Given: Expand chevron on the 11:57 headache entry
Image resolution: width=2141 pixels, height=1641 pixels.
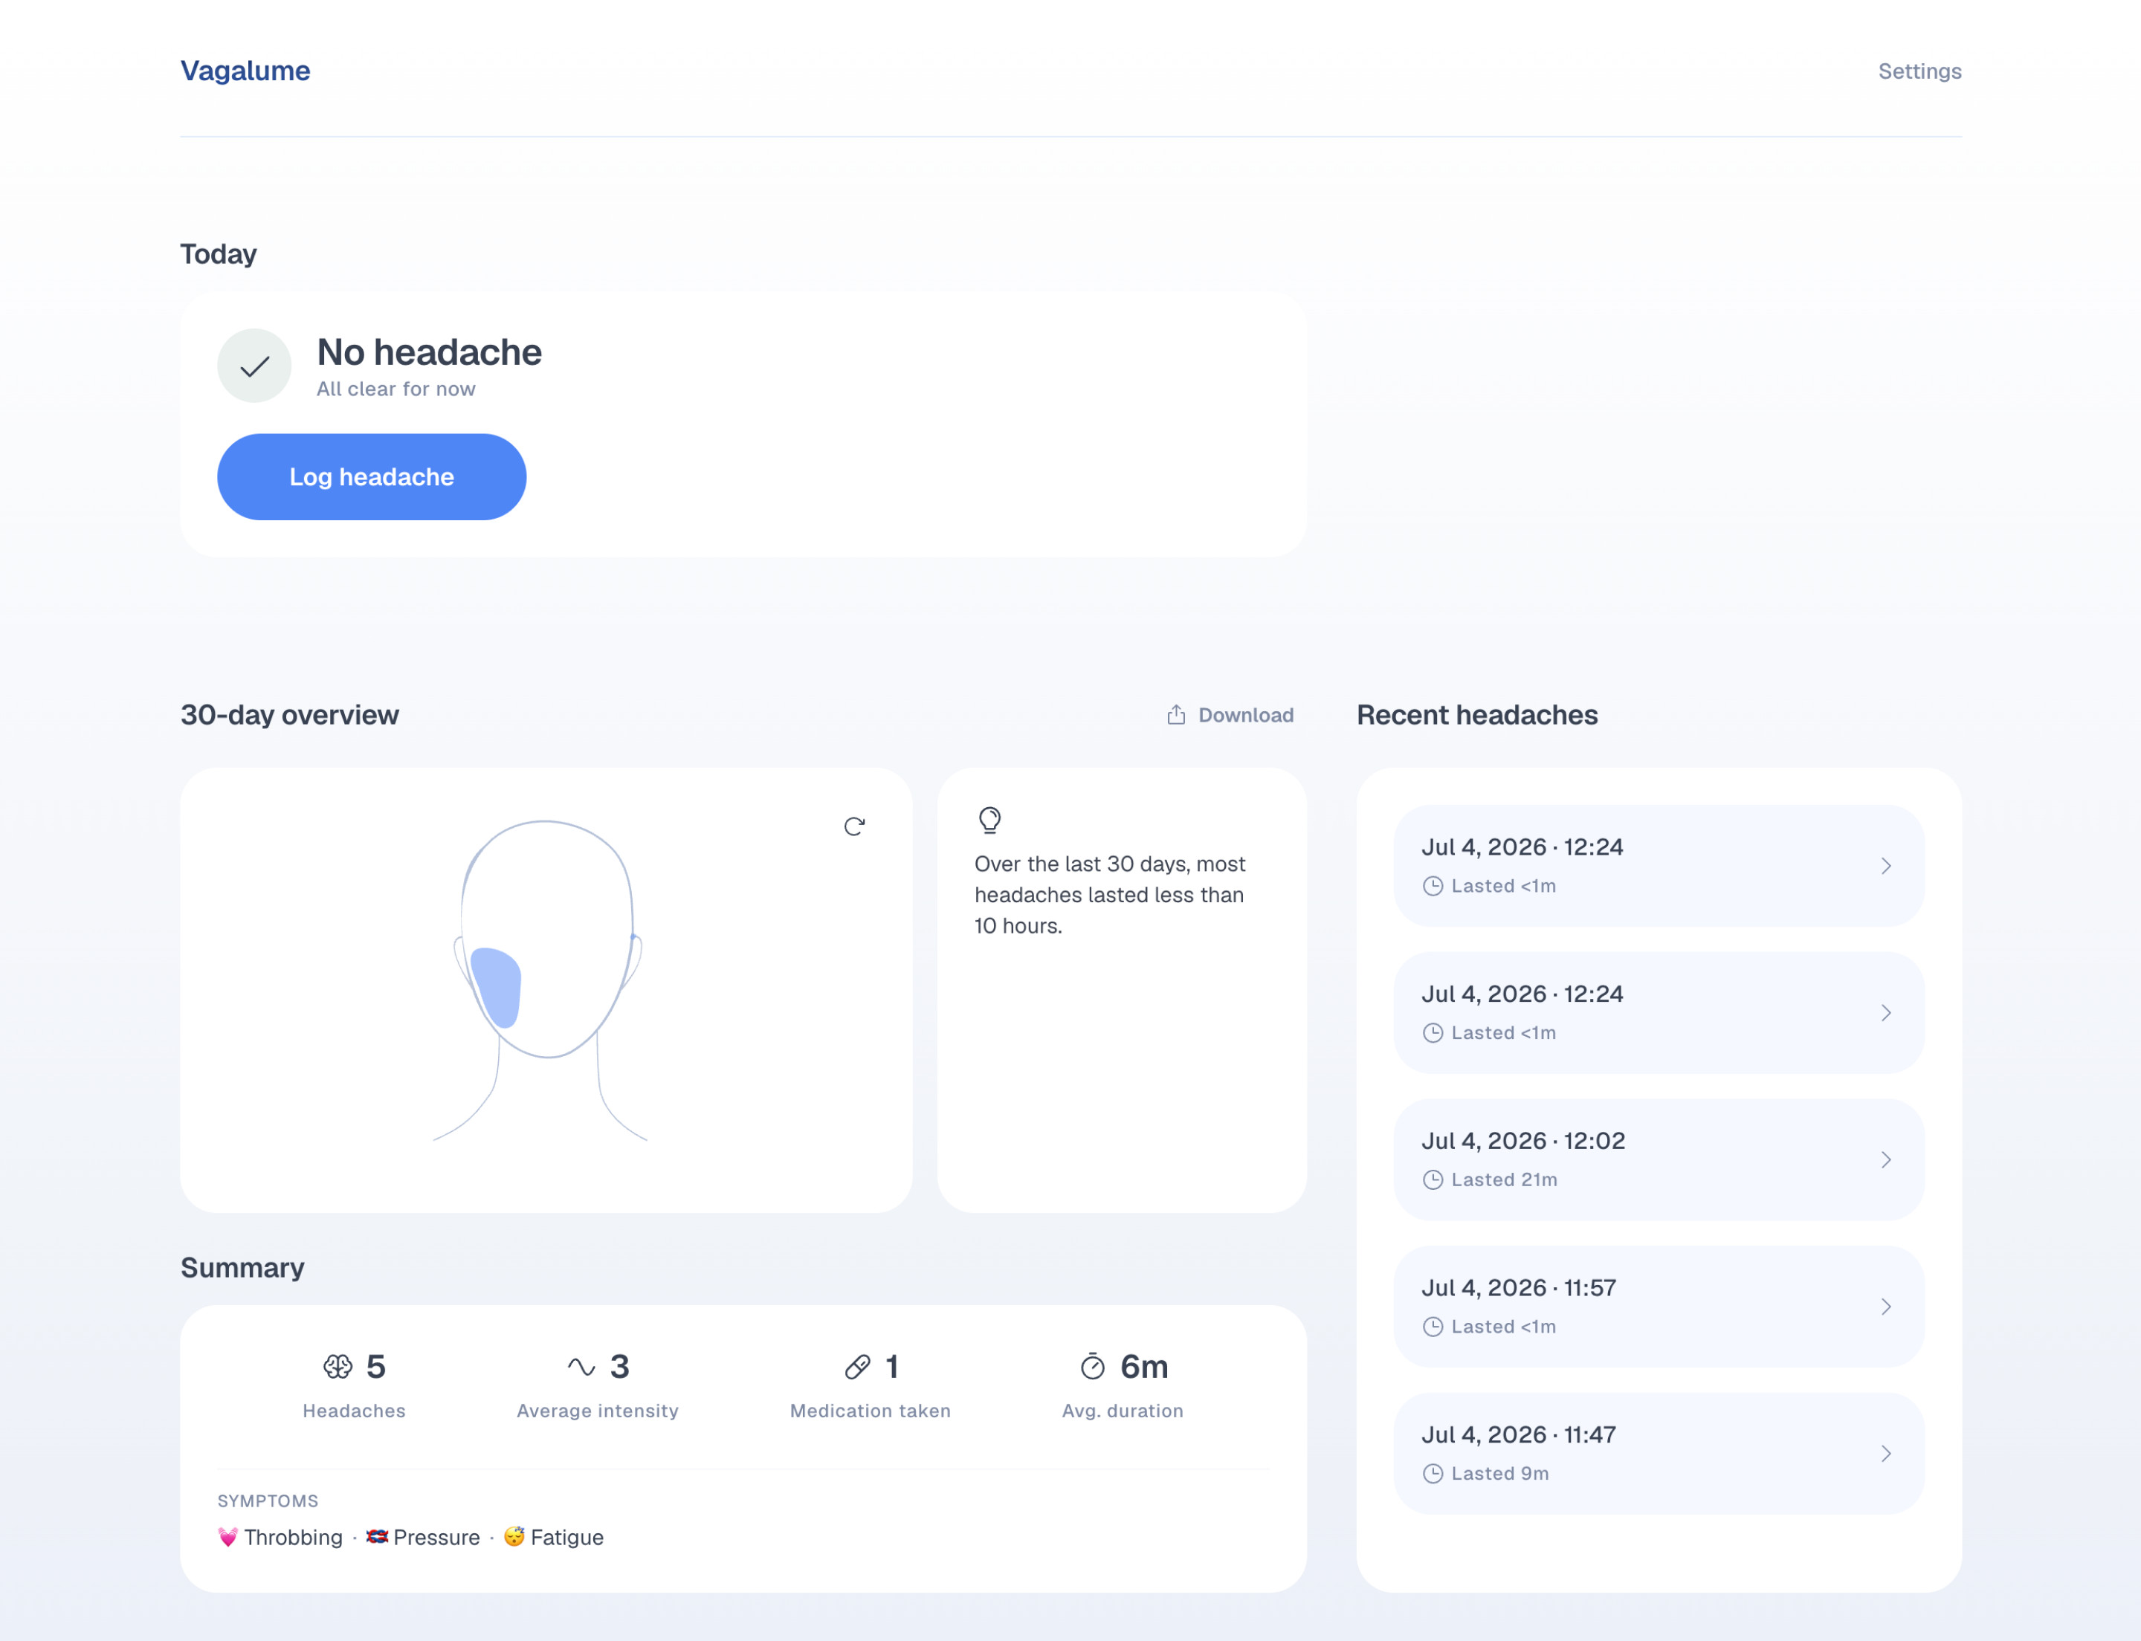Looking at the screenshot, I should (x=1886, y=1307).
